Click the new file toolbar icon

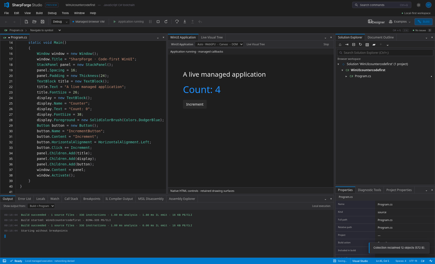pos(26,22)
